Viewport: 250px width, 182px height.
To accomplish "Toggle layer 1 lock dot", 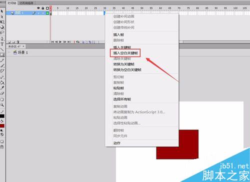I will coord(43,13).
